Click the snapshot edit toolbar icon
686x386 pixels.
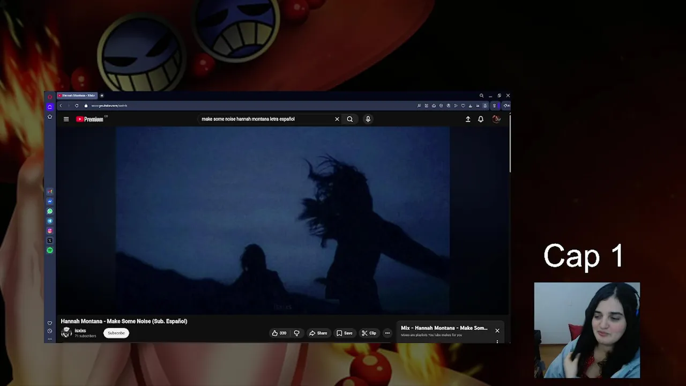(x=427, y=106)
